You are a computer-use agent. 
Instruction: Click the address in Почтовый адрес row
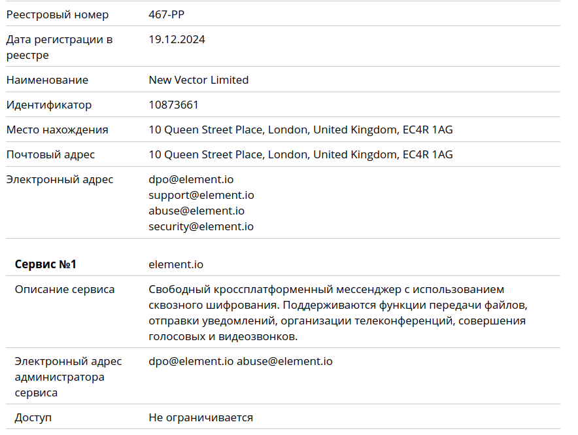(301, 154)
